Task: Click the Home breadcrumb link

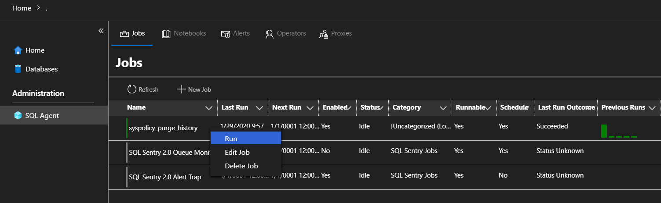Action: coord(22,8)
